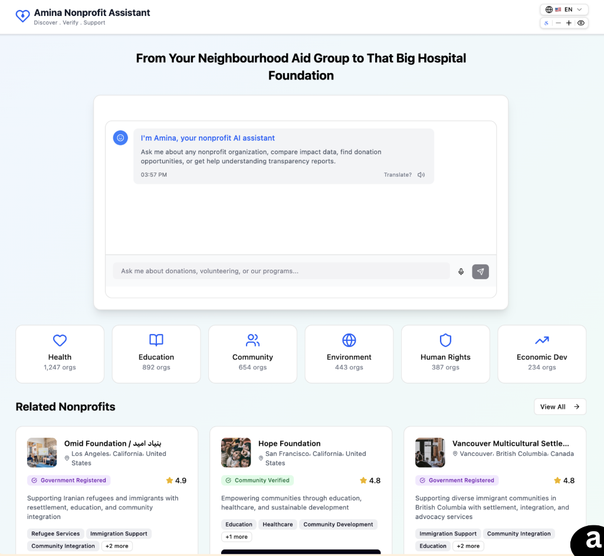The image size is (604, 556).
Task: Click the Amina heart logo icon
Action: (x=22, y=16)
